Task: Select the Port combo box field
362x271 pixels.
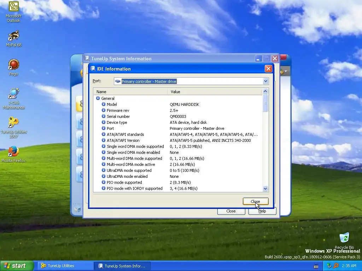Action: [x=191, y=81]
